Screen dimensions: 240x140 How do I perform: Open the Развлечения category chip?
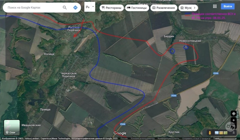click(x=164, y=8)
